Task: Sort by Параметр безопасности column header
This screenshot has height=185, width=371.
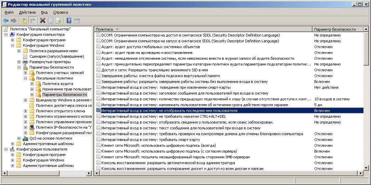Action: point(337,29)
